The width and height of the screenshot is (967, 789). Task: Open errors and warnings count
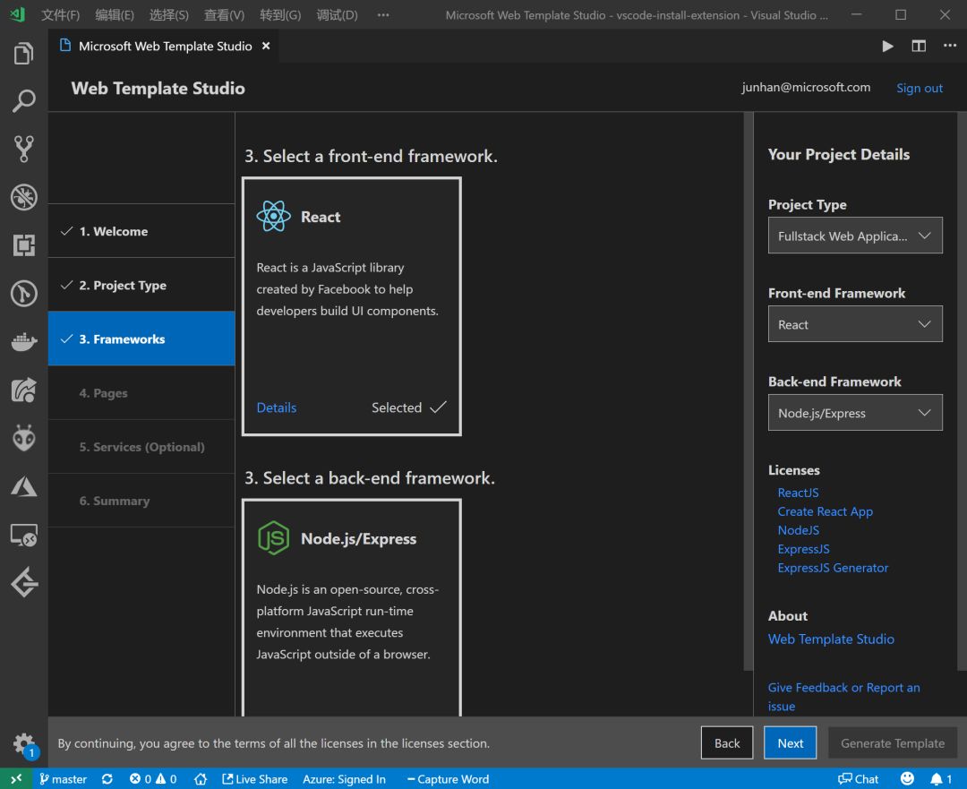click(x=153, y=778)
